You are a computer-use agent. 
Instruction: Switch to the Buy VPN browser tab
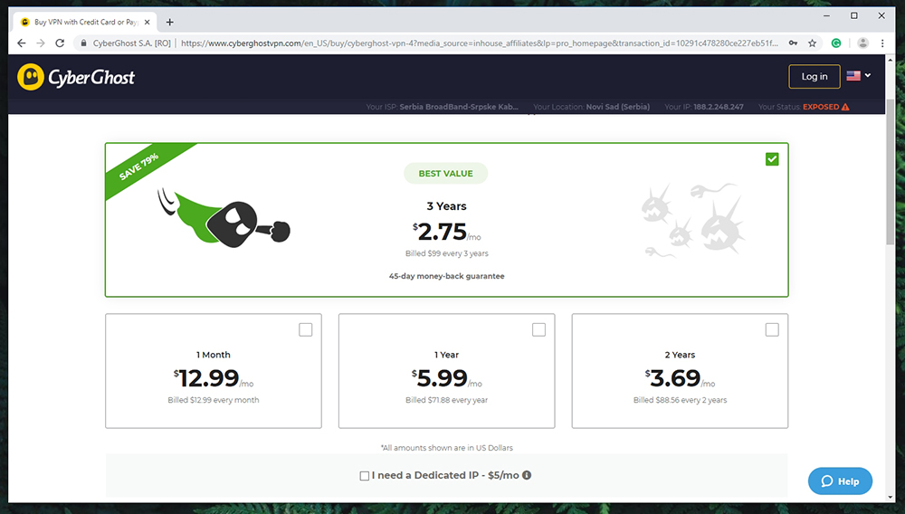[85, 22]
